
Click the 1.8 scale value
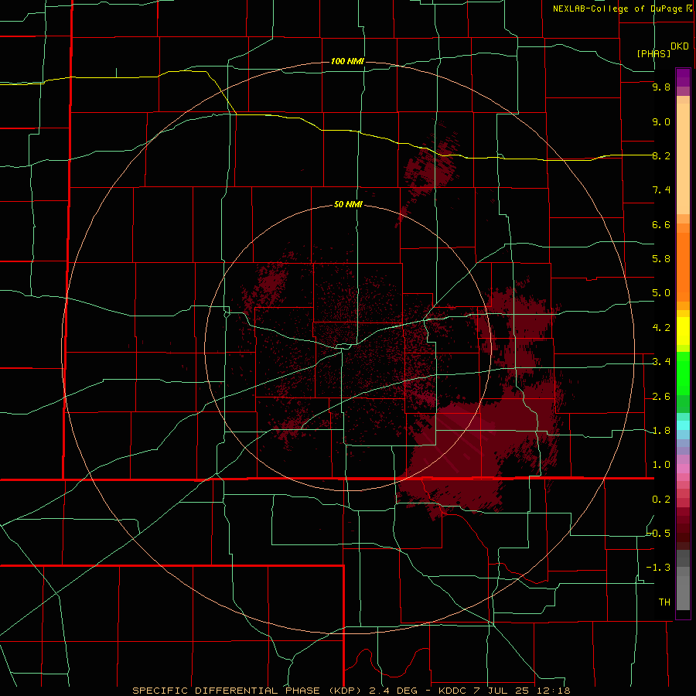click(661, 431)
